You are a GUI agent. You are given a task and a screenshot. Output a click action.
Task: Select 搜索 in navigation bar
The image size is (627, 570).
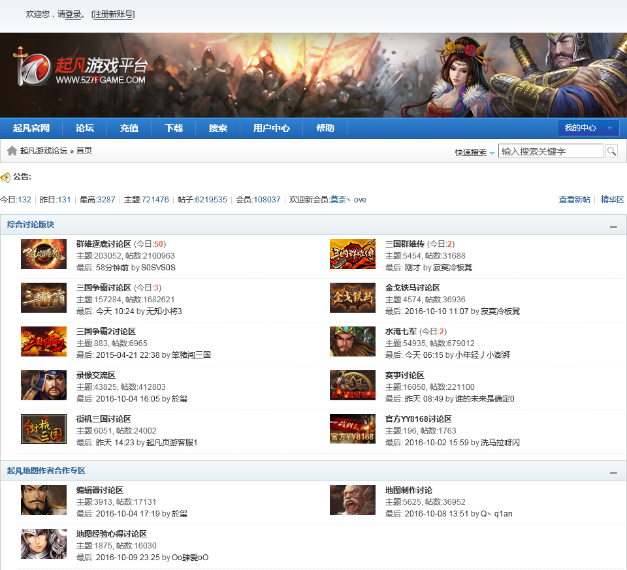[218, 129]
